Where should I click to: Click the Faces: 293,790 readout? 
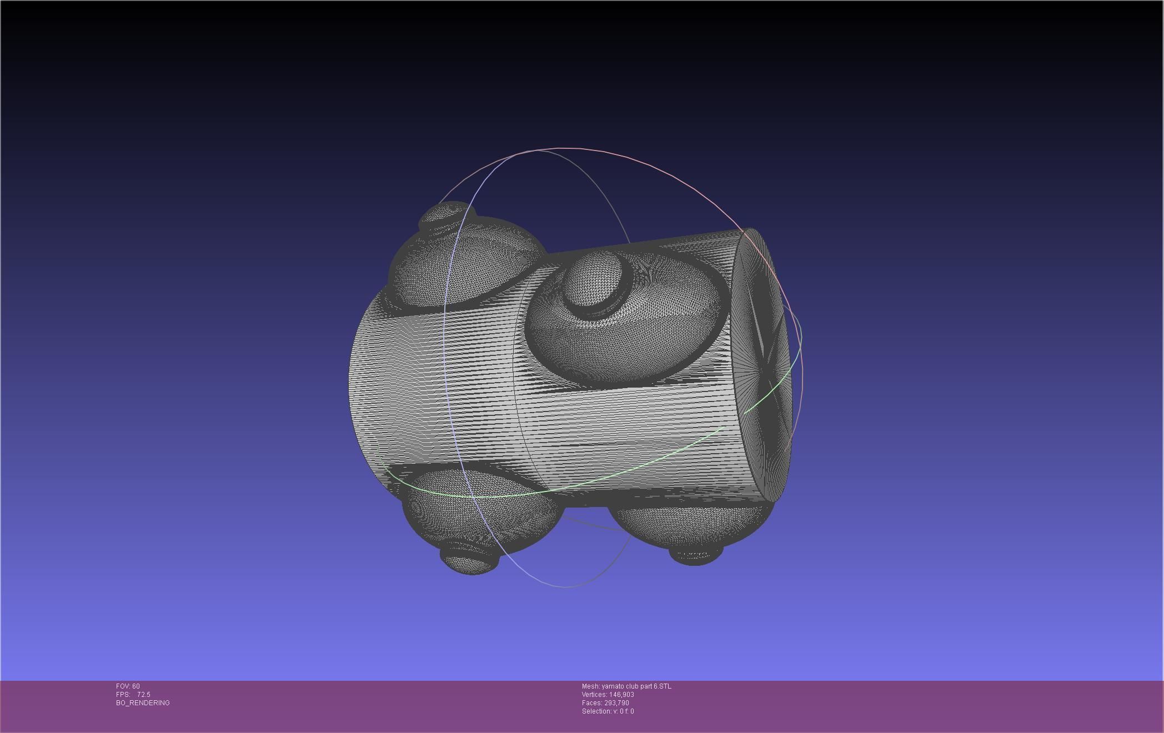click(x=605, y=703)
